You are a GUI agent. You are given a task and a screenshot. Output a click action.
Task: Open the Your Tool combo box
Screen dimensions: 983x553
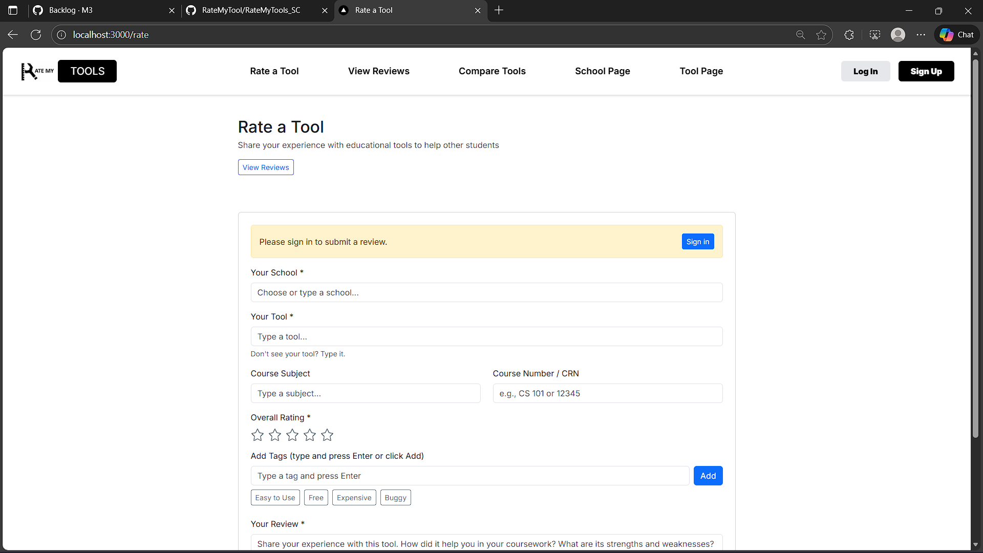click(x=486, y=336)
